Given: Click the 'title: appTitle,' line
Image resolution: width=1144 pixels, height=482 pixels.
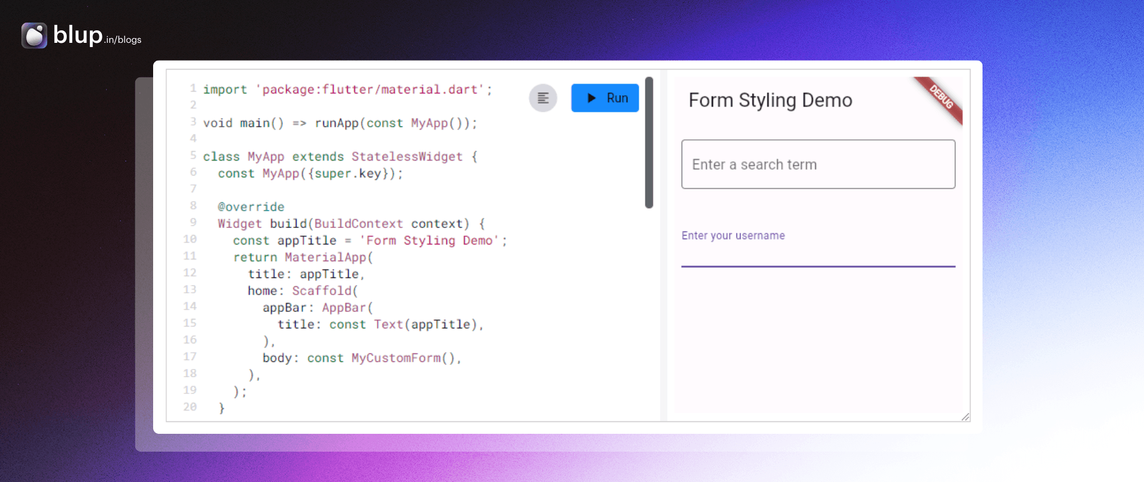Looking at the screenshot, I should point(306,274).
